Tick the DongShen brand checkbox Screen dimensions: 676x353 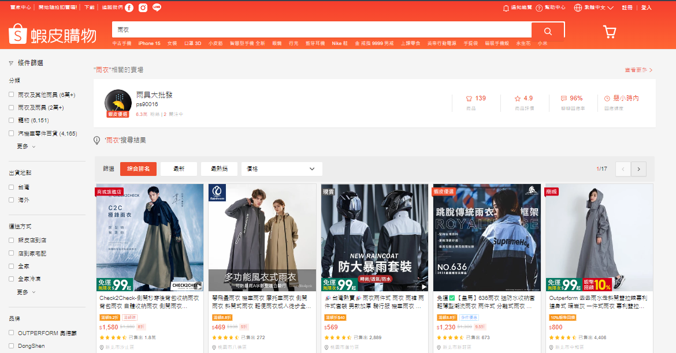(x=11, y=346)
